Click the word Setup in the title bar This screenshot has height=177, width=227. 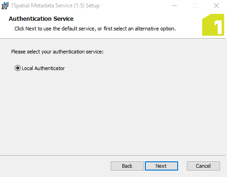click(x=93, y=6)
